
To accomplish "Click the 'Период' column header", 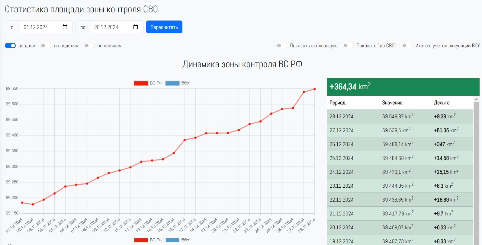I will click(x=337, y=103).
